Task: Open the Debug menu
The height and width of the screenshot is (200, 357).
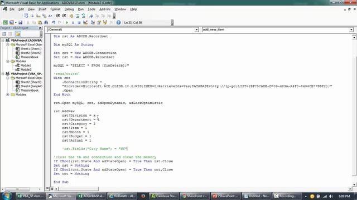Action: pos(69,9)
